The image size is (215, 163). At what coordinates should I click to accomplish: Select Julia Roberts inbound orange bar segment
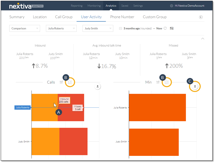coord(45,107)
